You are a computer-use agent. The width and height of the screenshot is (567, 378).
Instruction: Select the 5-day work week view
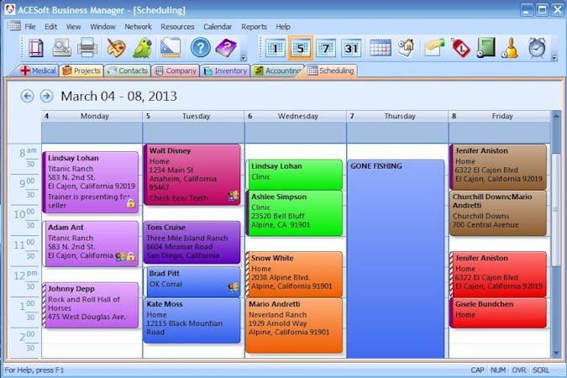[301, 48]
